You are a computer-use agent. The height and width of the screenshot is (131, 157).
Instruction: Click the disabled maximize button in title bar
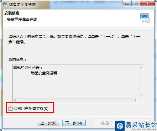[x=136, y=3]
